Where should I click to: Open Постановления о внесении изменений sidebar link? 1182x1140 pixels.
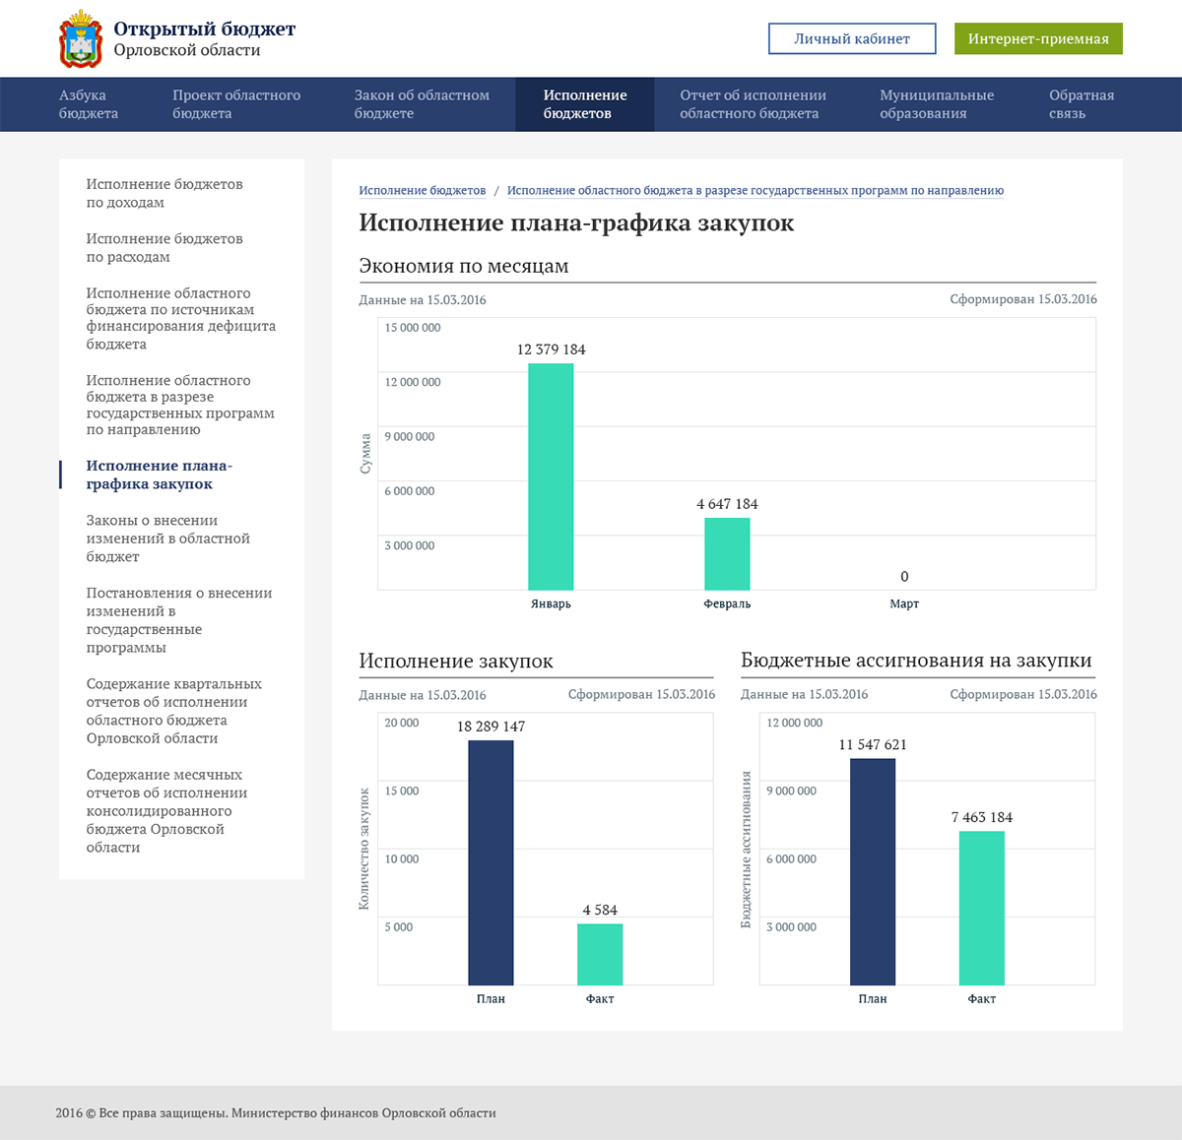click(178, 620)
